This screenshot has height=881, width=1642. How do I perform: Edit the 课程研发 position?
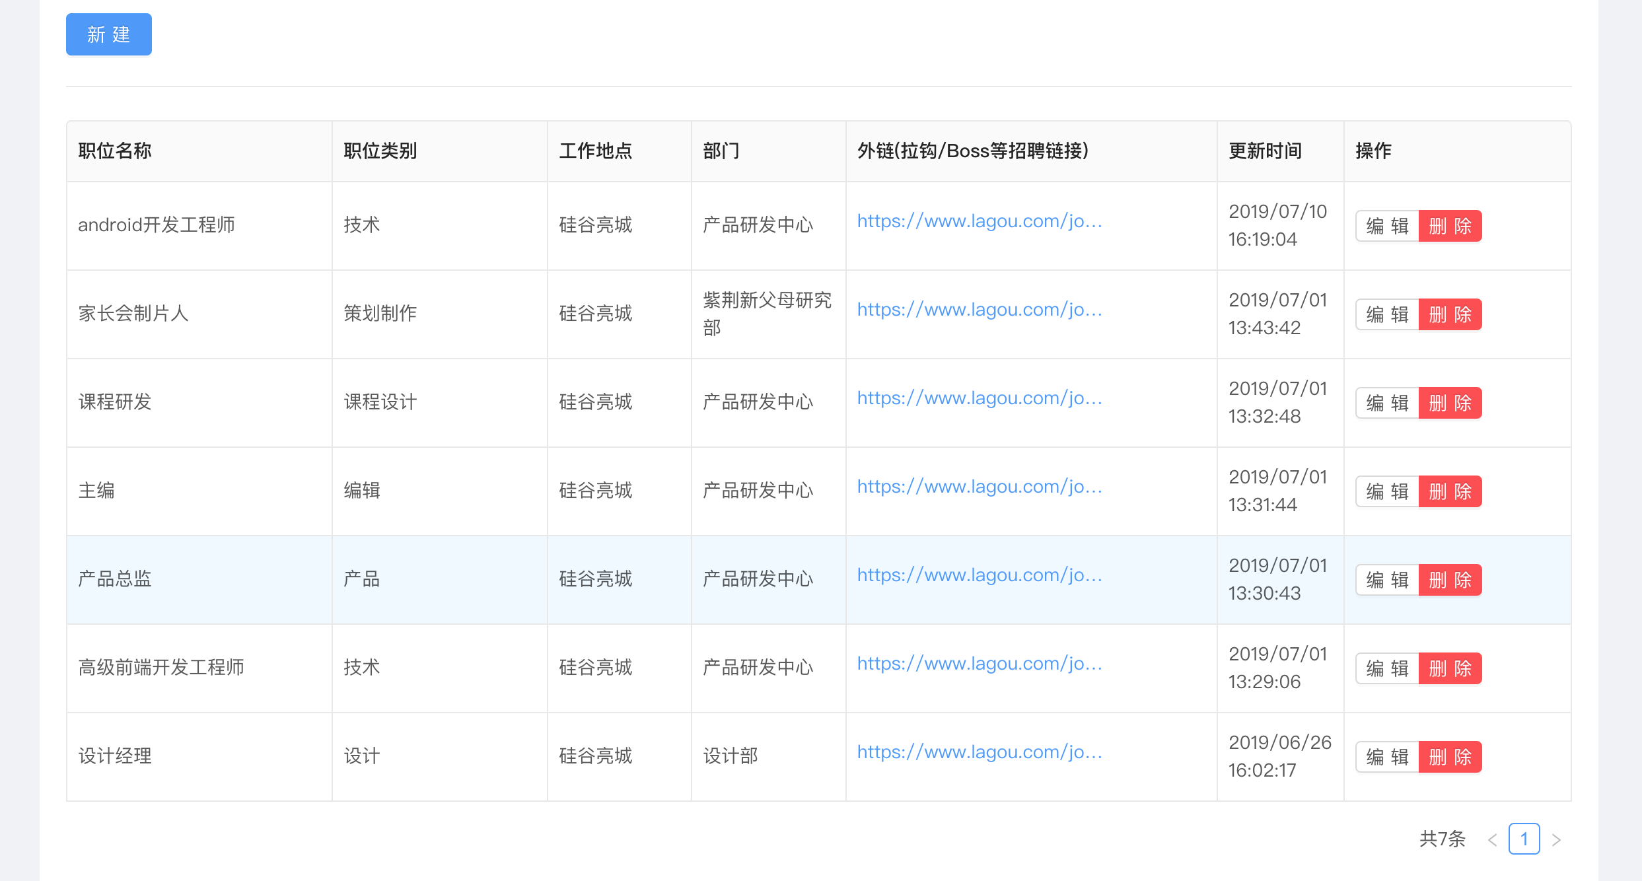(x=1387, y=403)
